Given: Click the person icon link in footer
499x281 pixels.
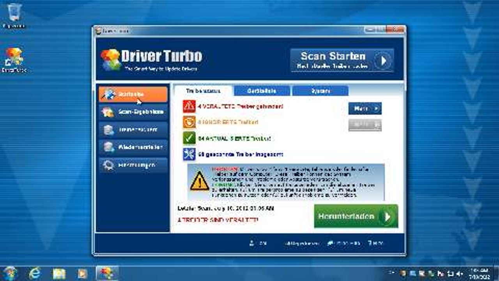Looking at the screenshot, I should coord(258,243).
